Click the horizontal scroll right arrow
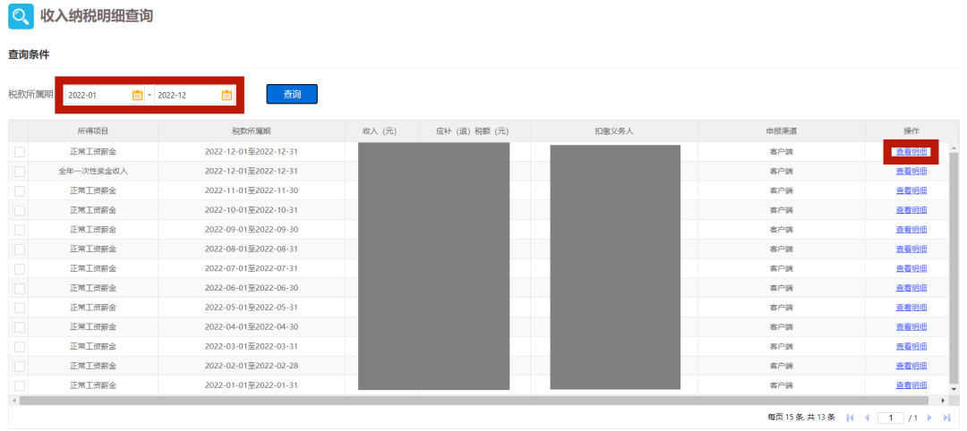The width and height of the screenshot is (967, 431). coord(943,401)
